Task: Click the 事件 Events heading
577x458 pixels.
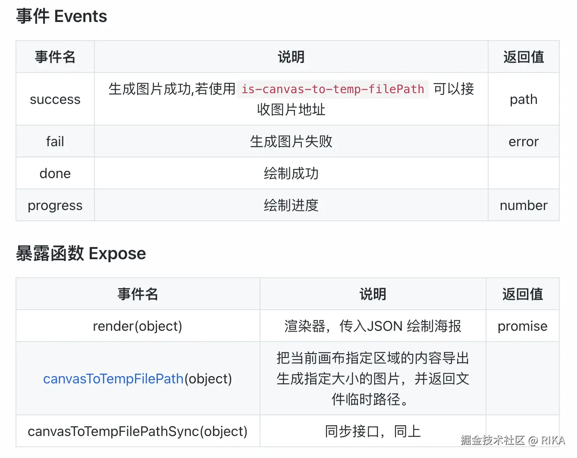Action: (61, 16)
